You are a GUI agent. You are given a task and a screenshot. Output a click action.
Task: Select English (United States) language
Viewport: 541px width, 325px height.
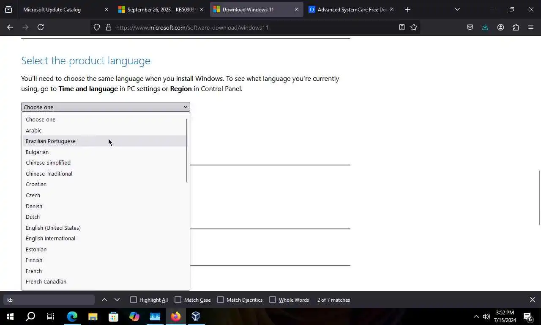tap(104, 228)
